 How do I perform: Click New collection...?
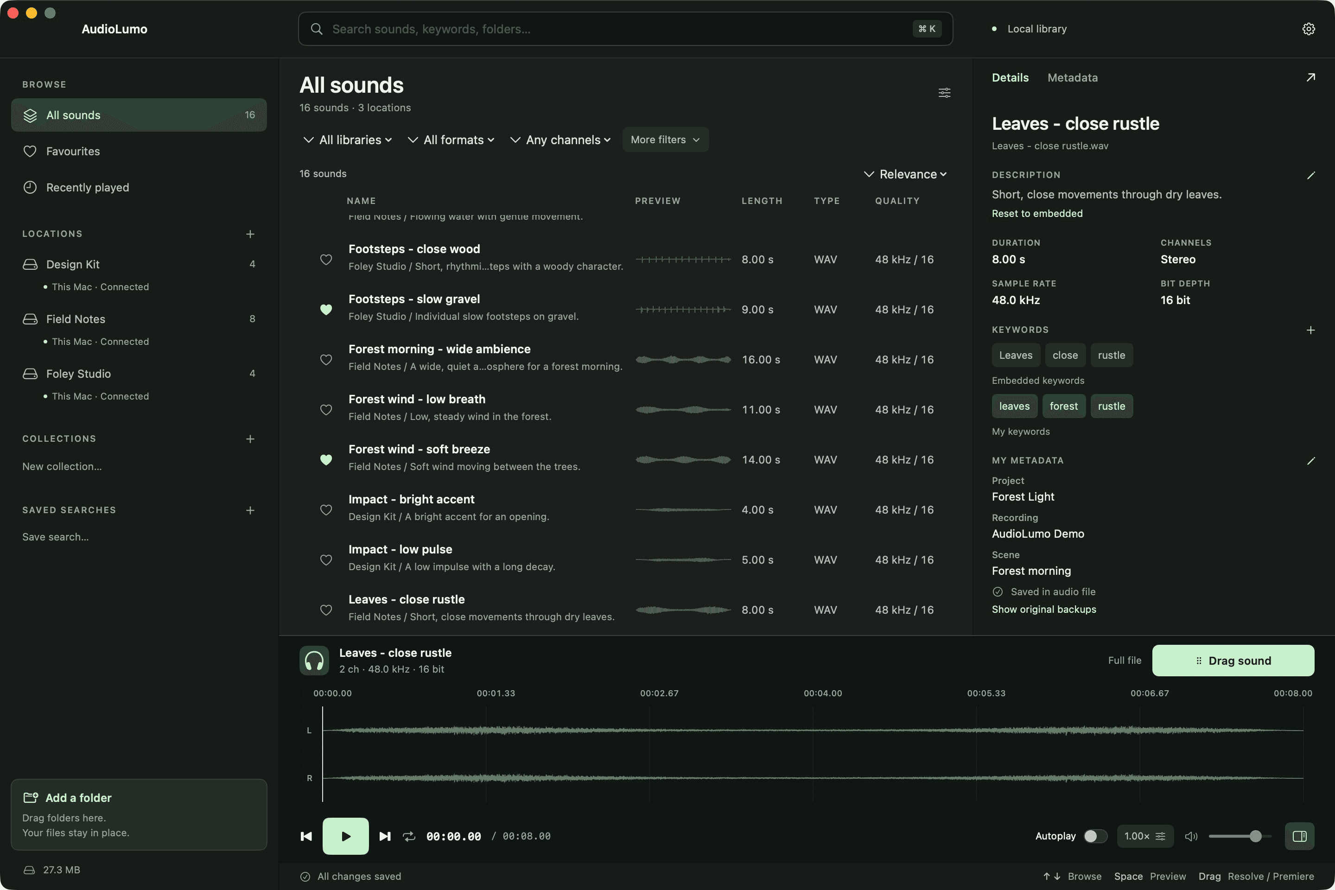(x=62, y=466)
